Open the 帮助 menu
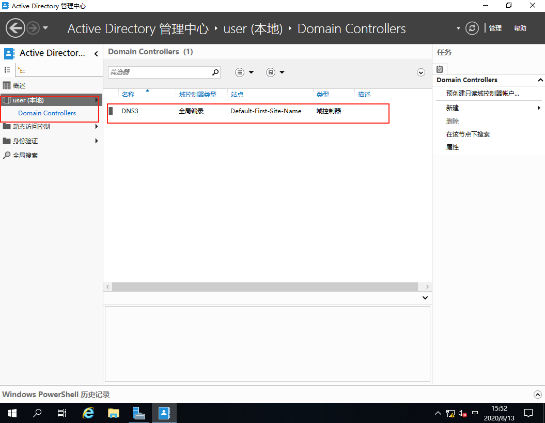This screenshot has width=545, height=423. click(x=520, y=28)
